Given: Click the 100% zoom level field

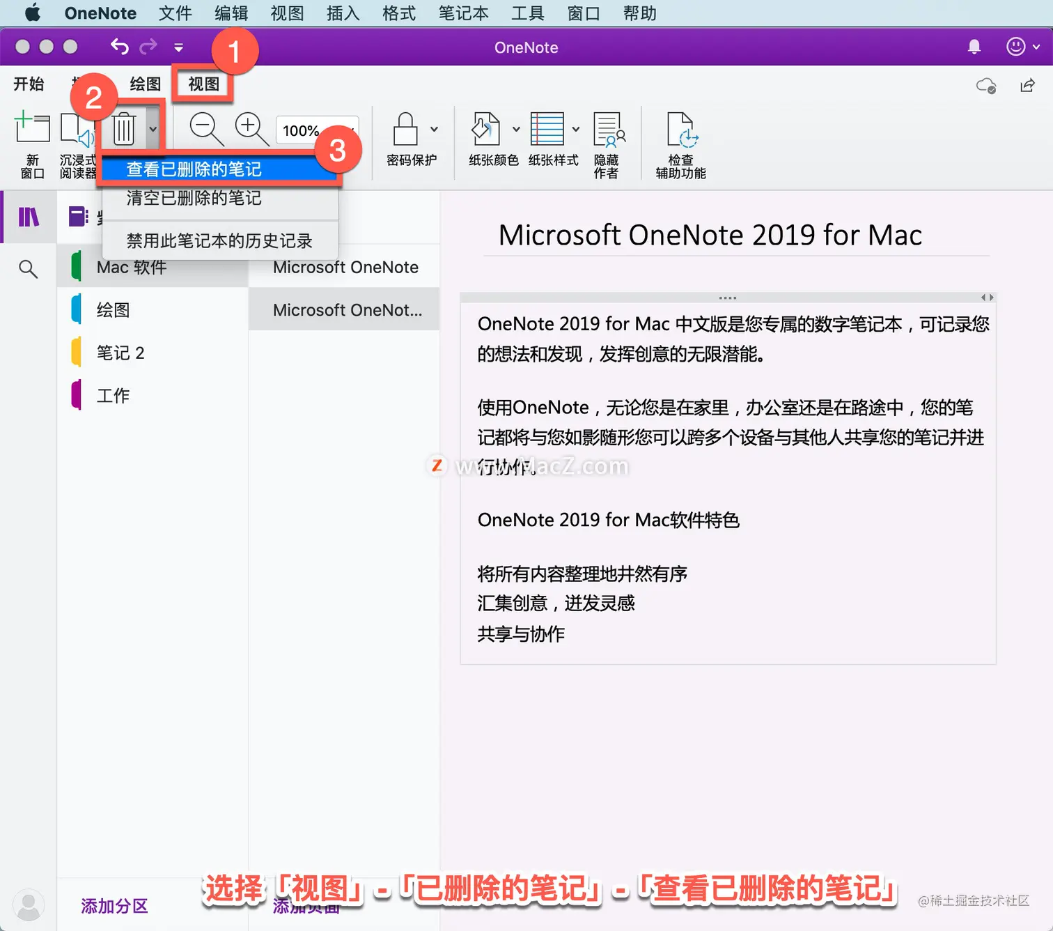Looking at the screenshot, I should coord(317,130).
